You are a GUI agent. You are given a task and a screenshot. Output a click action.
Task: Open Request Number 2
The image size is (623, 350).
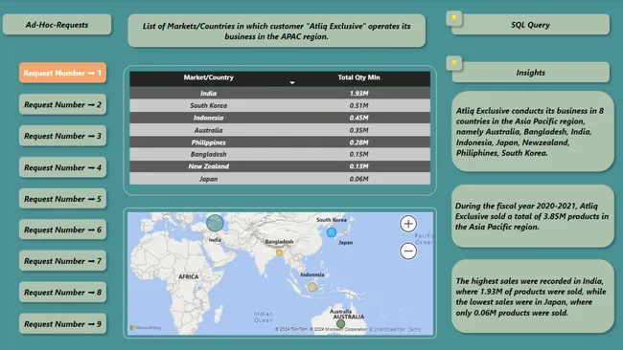point(62,104)
